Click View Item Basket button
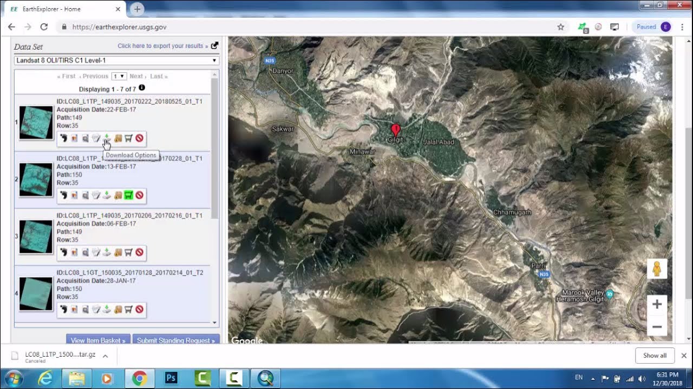Image resolution: width=693 pixels, height=389 pixels. click(x=98, y=340)
